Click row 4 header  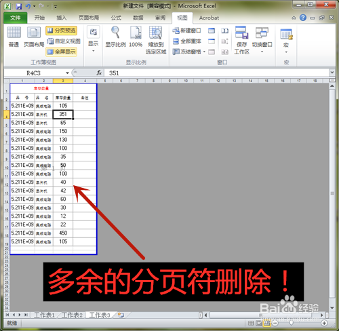point(7,115)
